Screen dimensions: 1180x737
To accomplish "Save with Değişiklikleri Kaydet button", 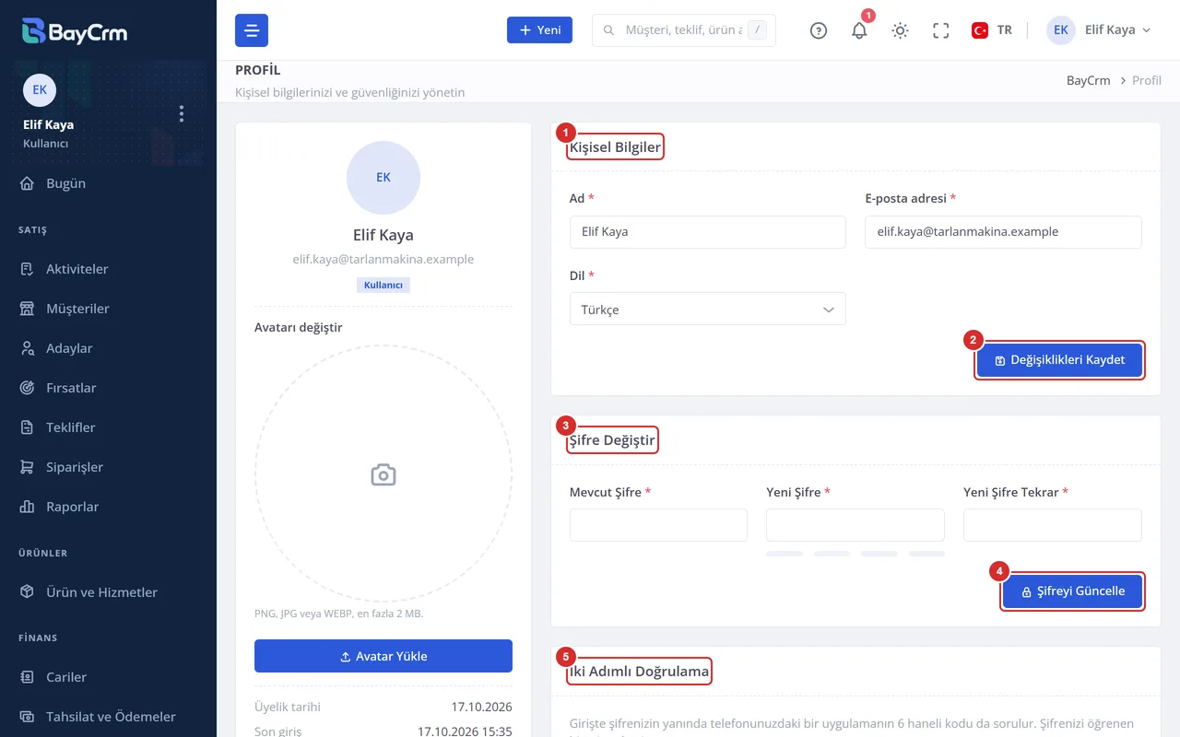I will pyautogui.click(x=1060, y=360).
